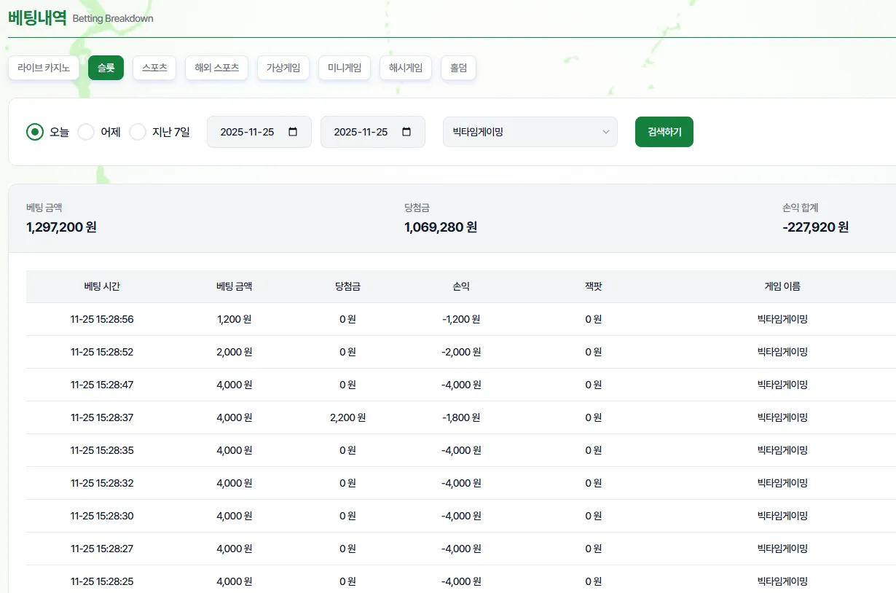Viewport: 896px width, 593px height.
Task: Go to 홀덤 tab
Action: click(x=458, y=68)
